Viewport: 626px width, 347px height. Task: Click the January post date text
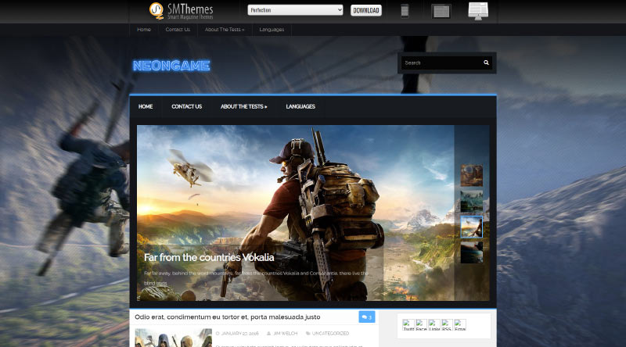tap(239, 334)
